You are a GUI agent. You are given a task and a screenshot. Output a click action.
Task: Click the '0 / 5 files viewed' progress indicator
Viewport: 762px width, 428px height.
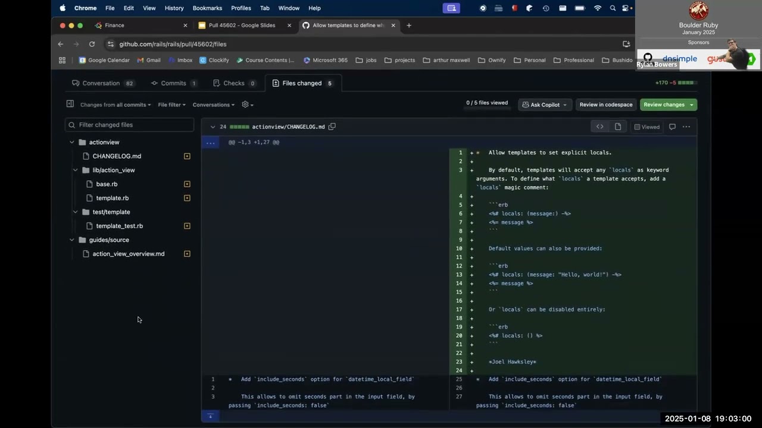pyautogui.click(x=487, y=103)
